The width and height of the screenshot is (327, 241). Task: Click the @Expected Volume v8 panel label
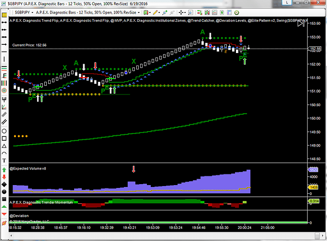[x=28, y=168]
